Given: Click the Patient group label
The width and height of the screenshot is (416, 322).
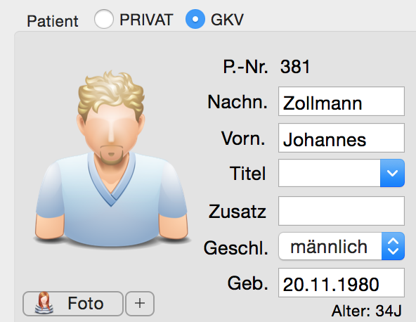Looking at the screenshot, I should click(x=53, y=21).
